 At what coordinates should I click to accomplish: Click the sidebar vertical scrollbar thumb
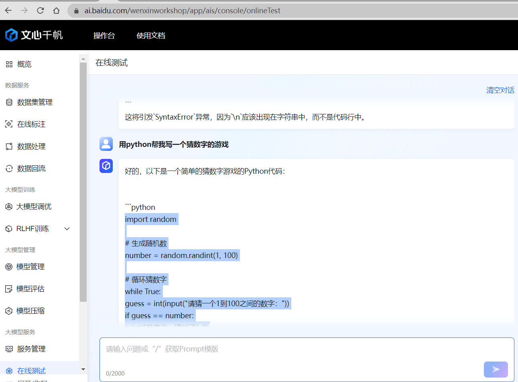pos(83,182)
